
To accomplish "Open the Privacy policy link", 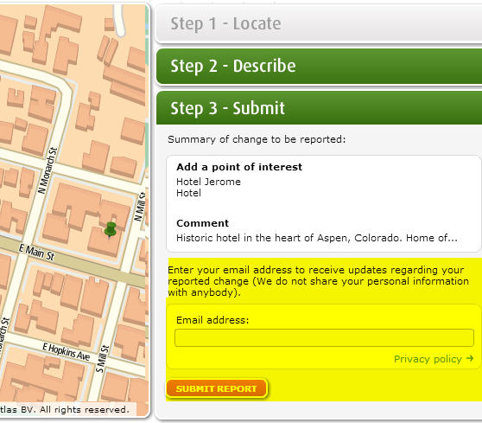I will [x=428, y=359].
